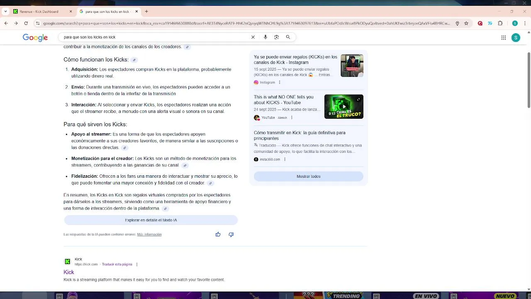The image size is (531, 299).
Task: Click the page vertical scrollbar thumb
Action: 529,80
